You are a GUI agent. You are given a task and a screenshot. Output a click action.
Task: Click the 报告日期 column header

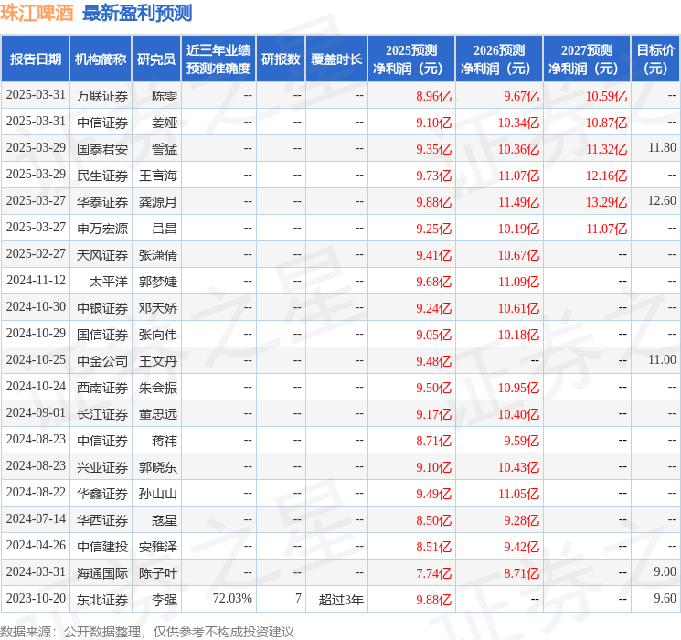click(36, 59)
